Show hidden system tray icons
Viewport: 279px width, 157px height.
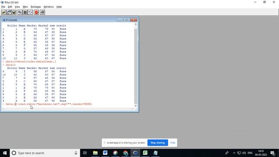click(234, 153)
